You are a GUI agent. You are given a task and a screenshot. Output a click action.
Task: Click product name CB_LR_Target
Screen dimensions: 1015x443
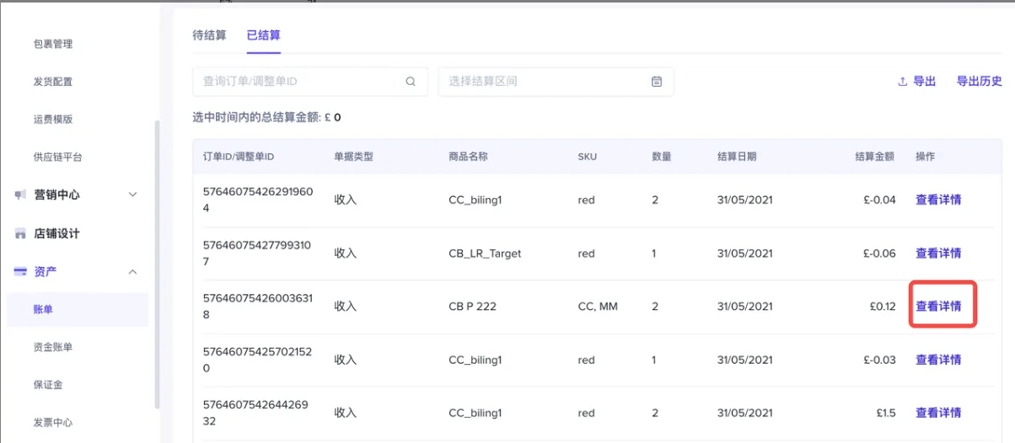coord(485,253)
